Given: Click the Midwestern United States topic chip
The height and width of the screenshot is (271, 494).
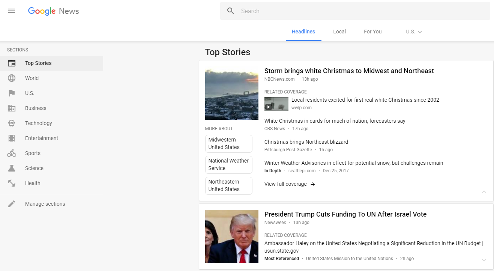Looking at the screenshot, I should [x=229, y=143].
